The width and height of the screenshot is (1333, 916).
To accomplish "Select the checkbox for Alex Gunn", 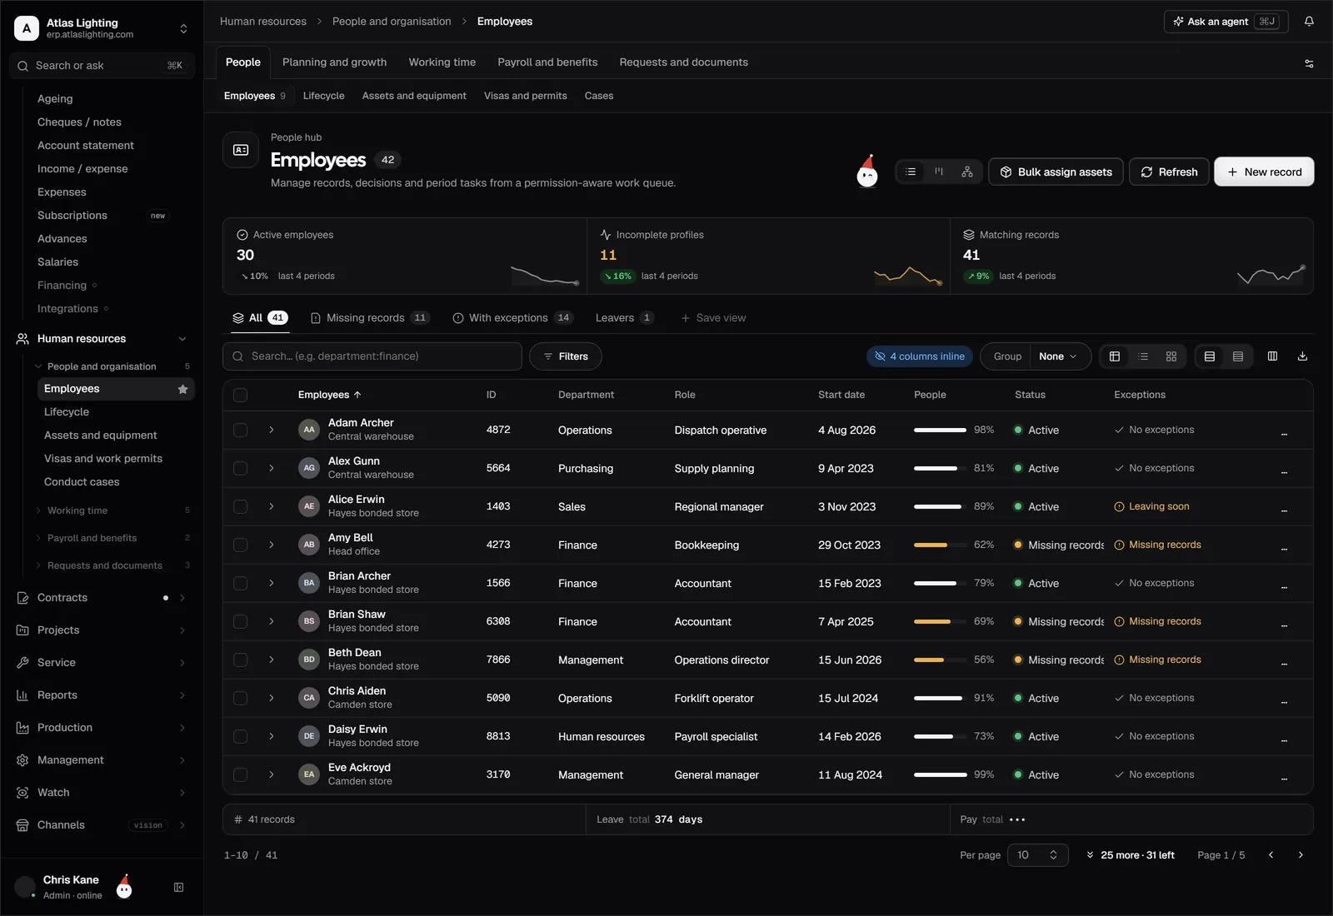I will 241,468.
